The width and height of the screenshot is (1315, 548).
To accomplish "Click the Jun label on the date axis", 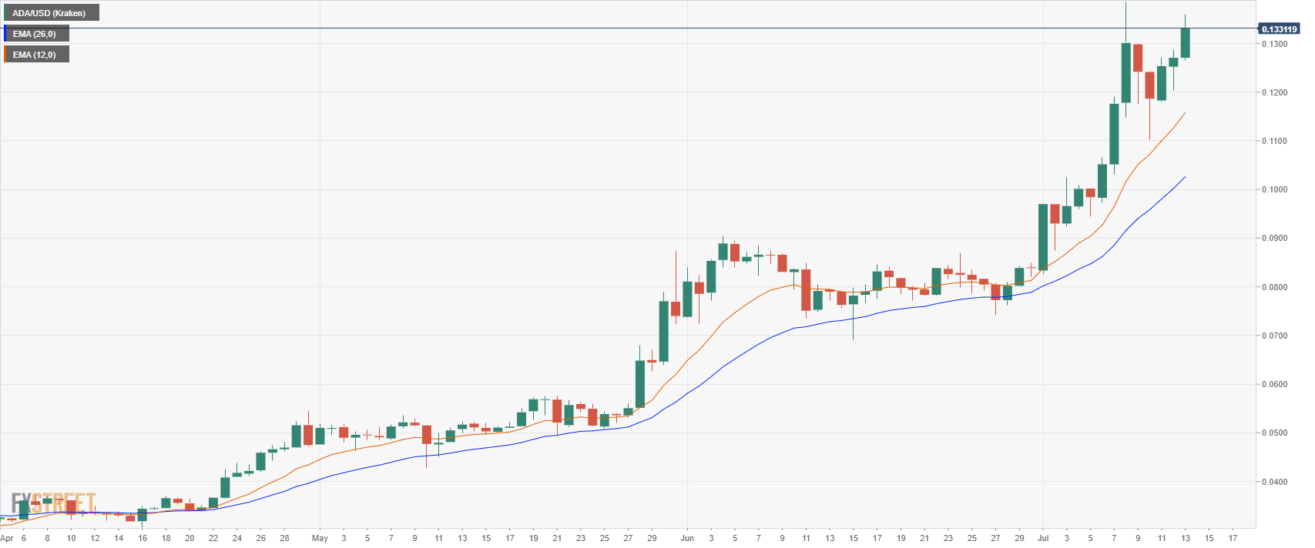I will tap(687, 538).
